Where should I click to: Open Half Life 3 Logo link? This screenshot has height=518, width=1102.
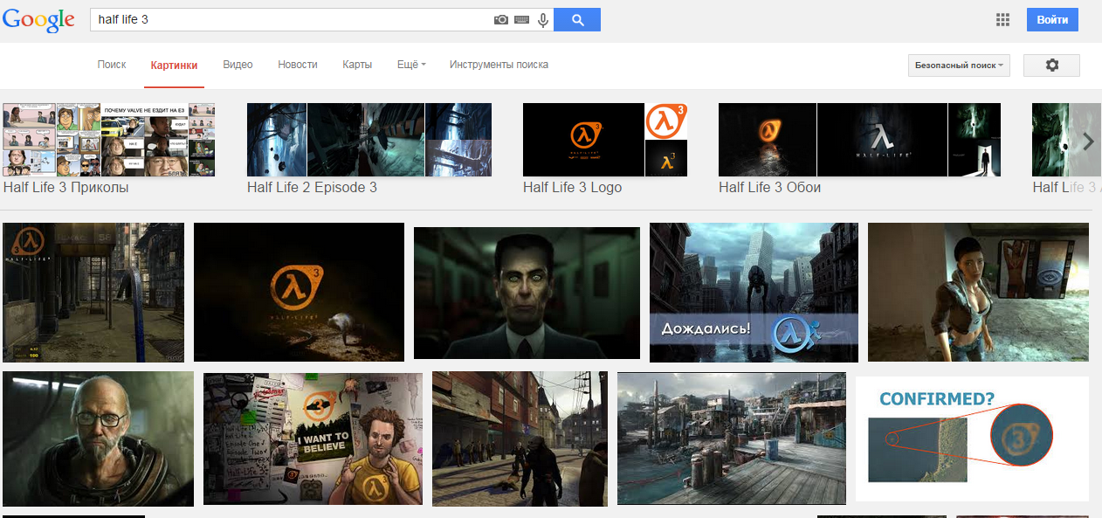(x=572, y=187)
